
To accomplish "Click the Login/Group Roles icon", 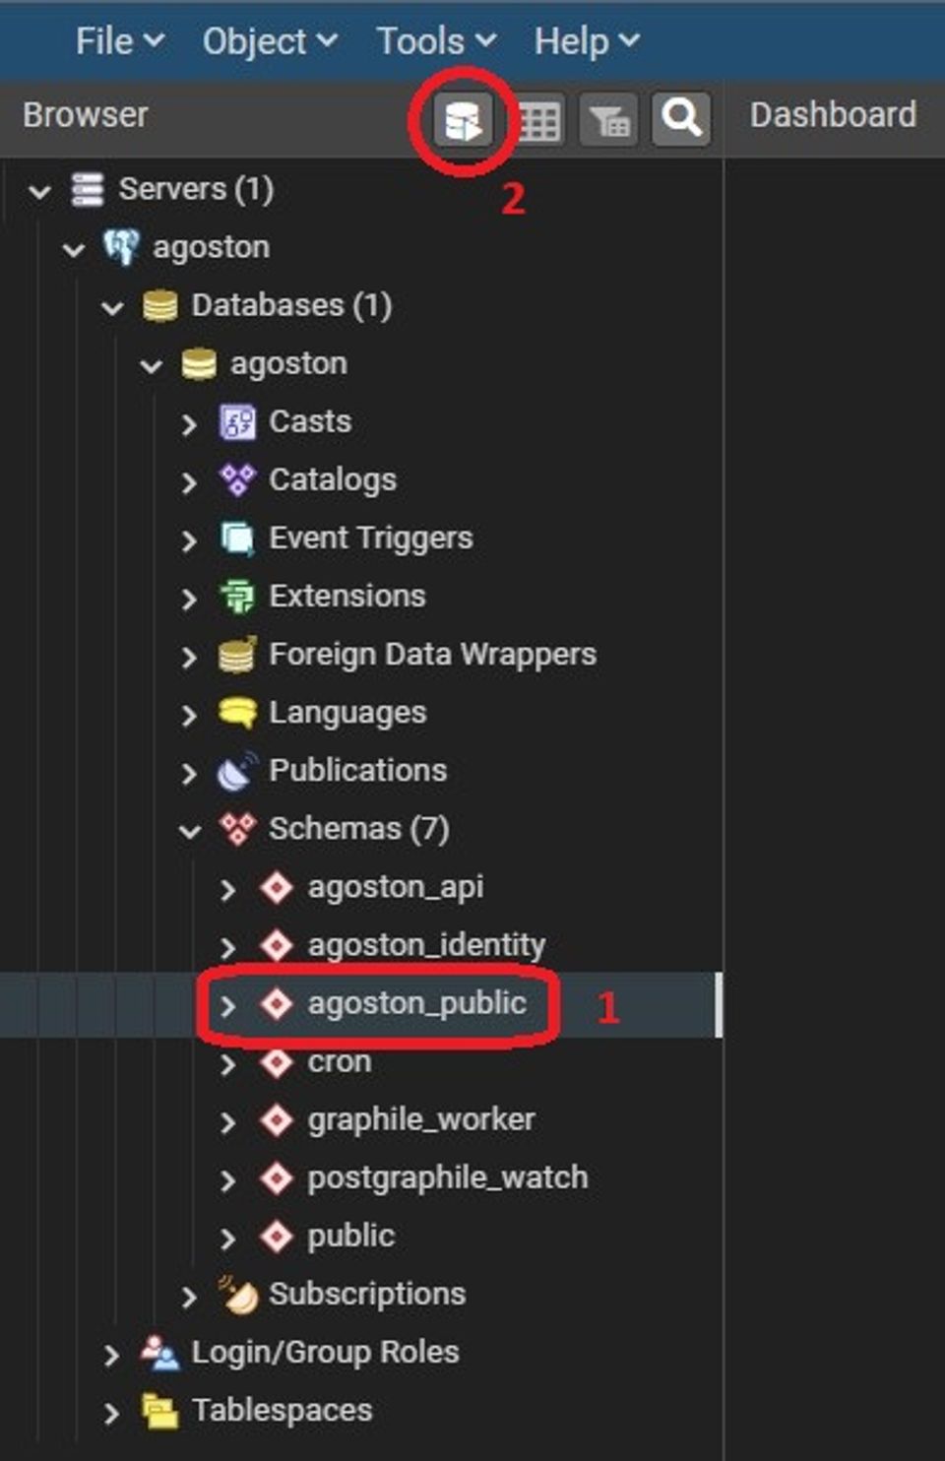I will coord(159,1353).
